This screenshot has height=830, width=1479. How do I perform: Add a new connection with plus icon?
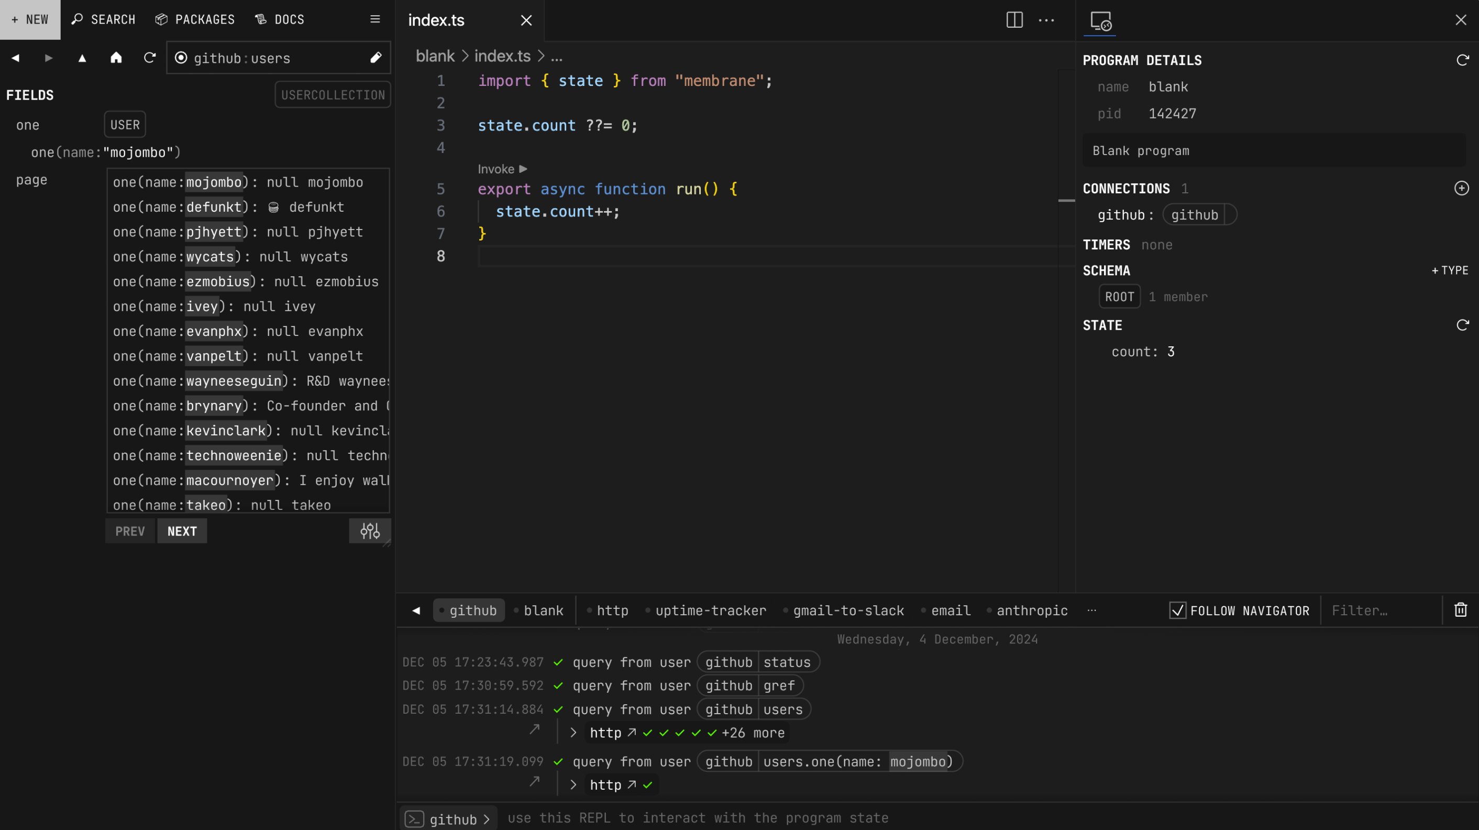pos(1461,189)
